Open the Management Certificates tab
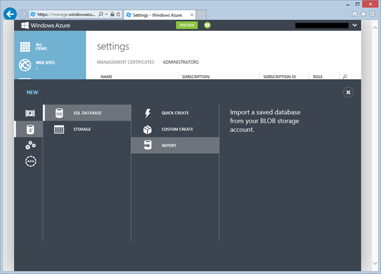The image size is (381, 274). (x=125, y=62)
